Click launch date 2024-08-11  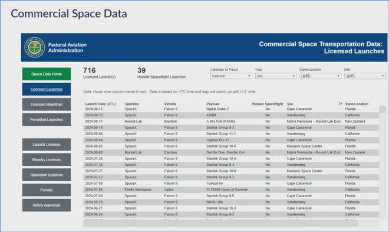pyautogui.click(x=94, y=122)
